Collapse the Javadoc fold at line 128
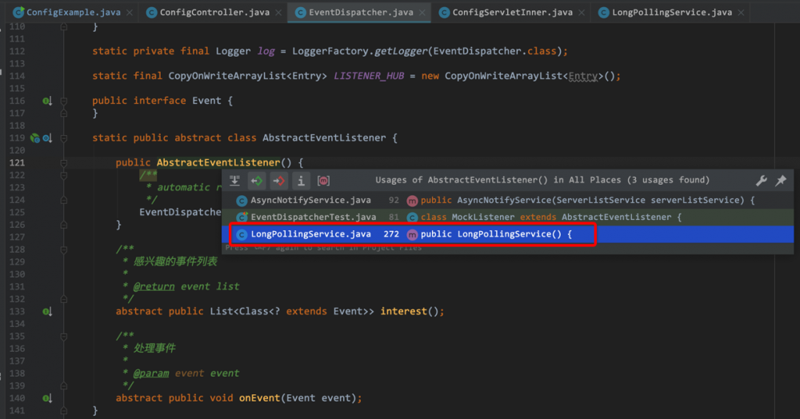Screen dimensions: 800x419 point(64,249)
